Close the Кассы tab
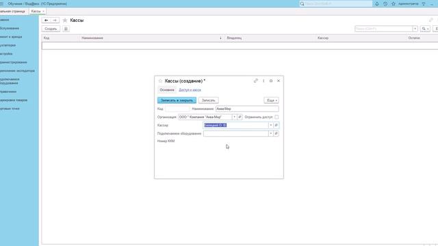This screenshot has width=438, height=246. 43,12
